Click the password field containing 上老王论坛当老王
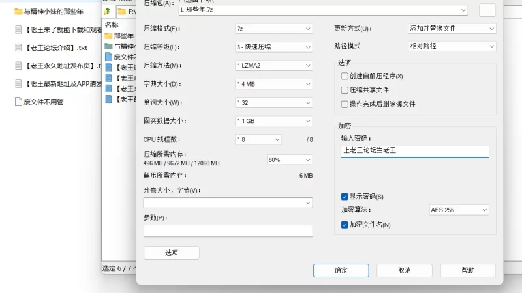The image size is (522, 293). (415, 151)
